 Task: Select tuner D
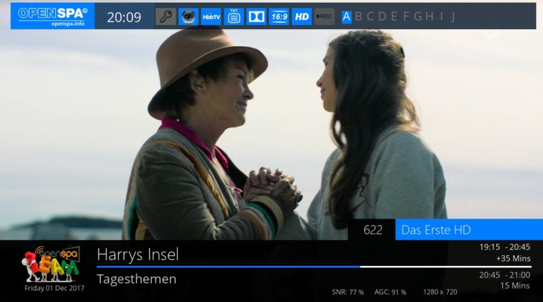(x=382, y=16)
